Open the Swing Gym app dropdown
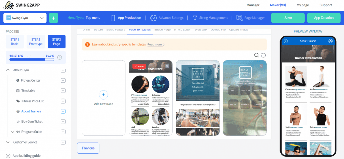The width and height of the screenshot is (344, 159). 25,18
